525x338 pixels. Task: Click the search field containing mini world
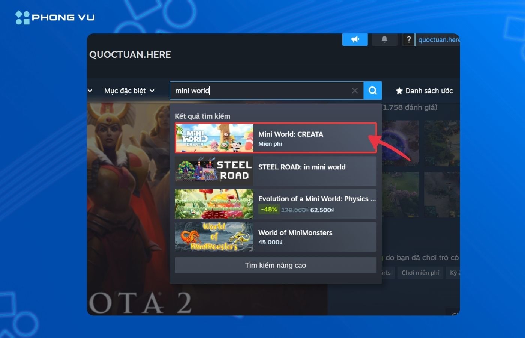click(x=267, y=91)
